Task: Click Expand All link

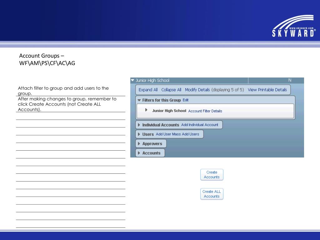Action: 148,90
